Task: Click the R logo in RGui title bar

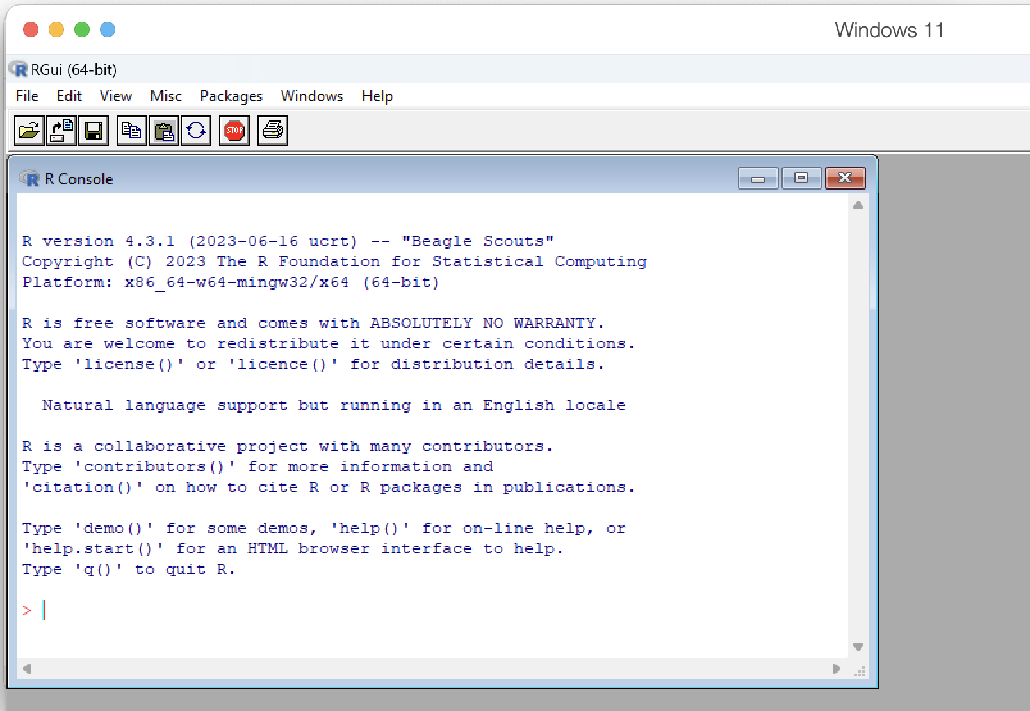Action: point(19,69)
